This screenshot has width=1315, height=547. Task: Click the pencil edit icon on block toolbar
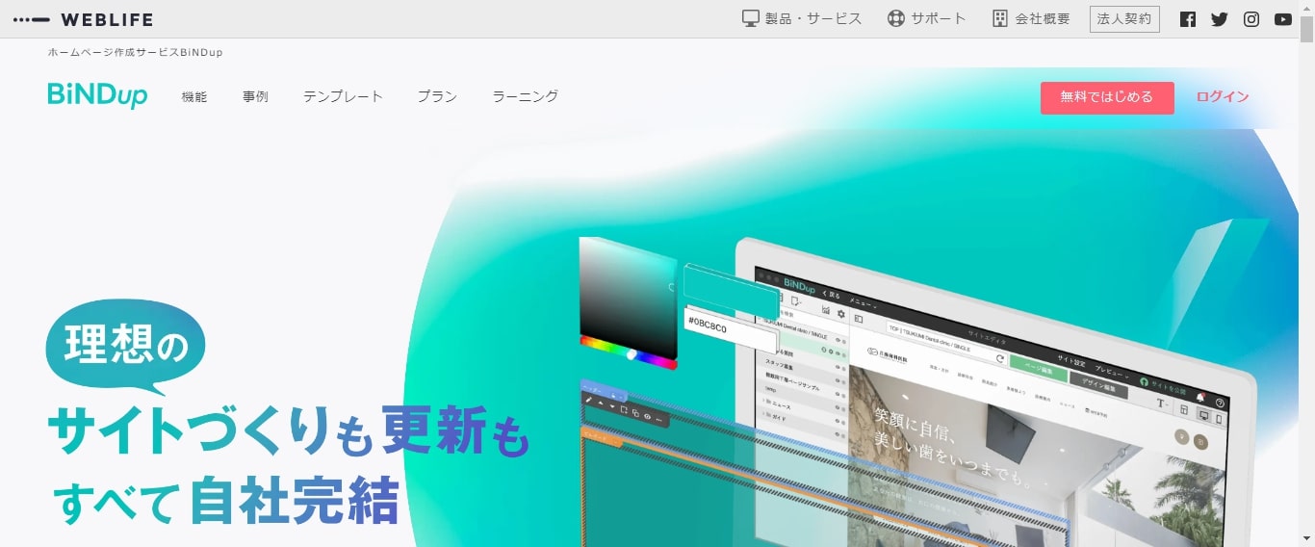click(589, 399)
